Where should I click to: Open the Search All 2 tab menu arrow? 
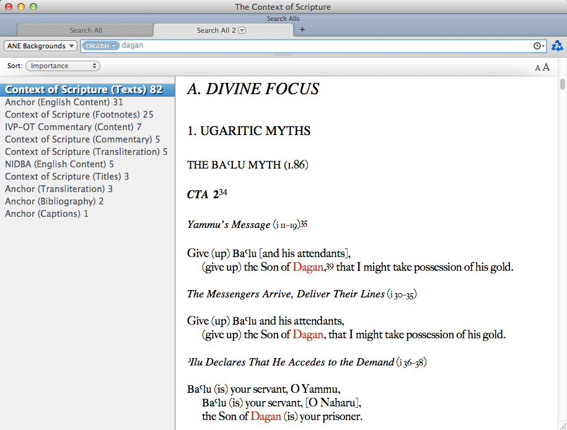click(x=242, y=30)
